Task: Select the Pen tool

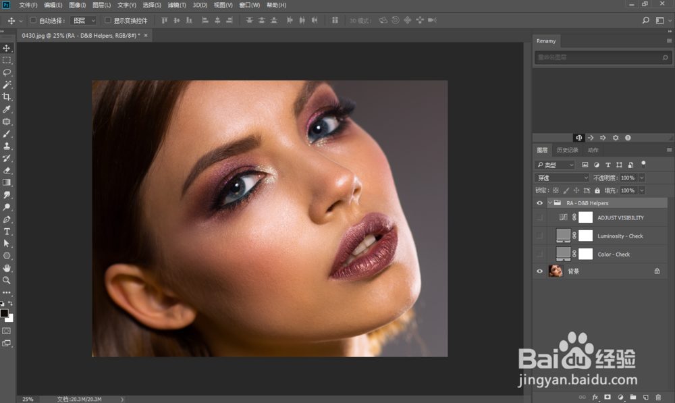Action: click(x=7, y=219)
